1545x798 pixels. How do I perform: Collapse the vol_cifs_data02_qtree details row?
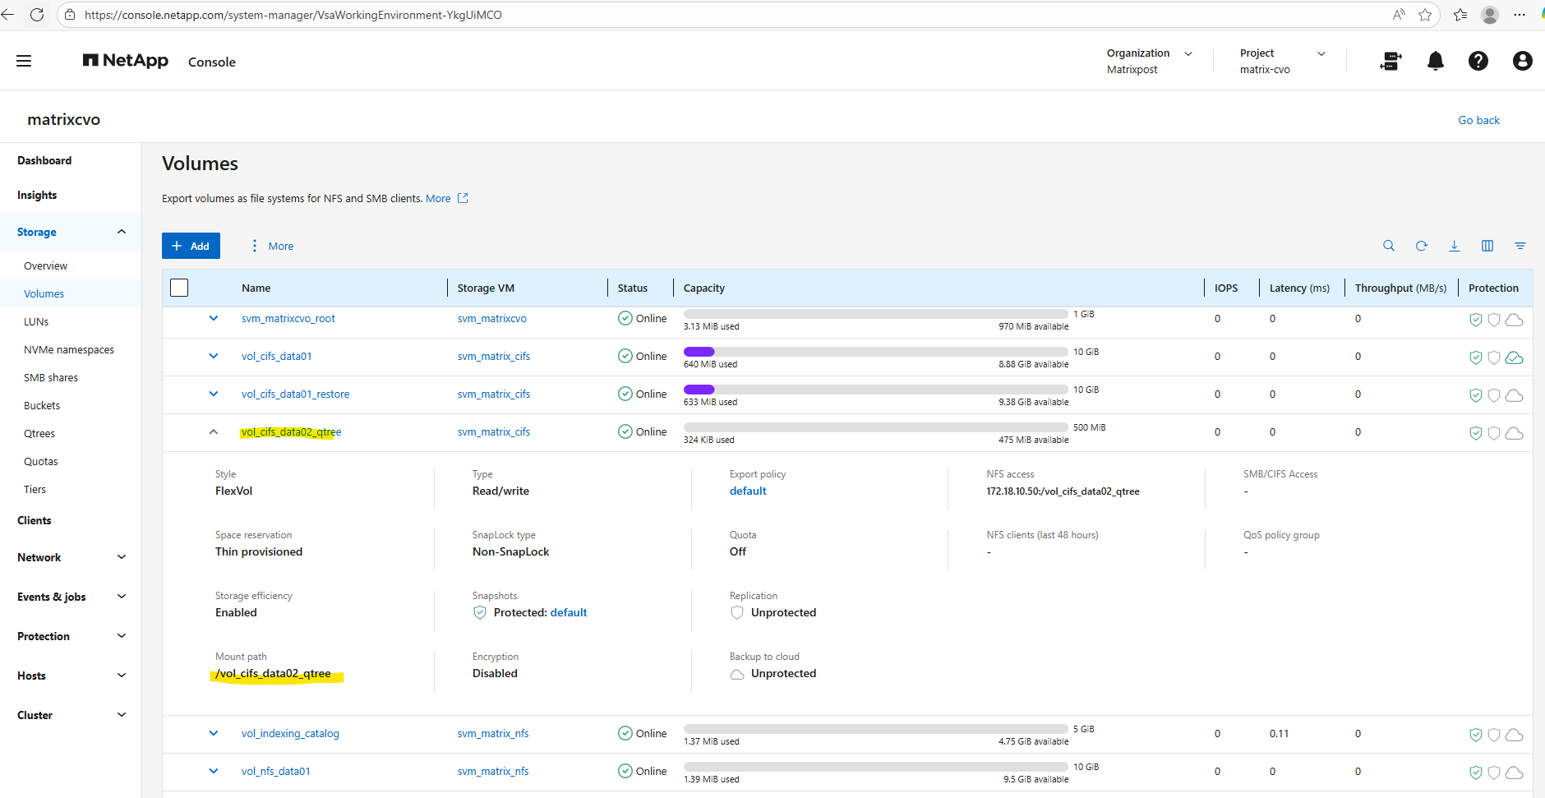214,431
